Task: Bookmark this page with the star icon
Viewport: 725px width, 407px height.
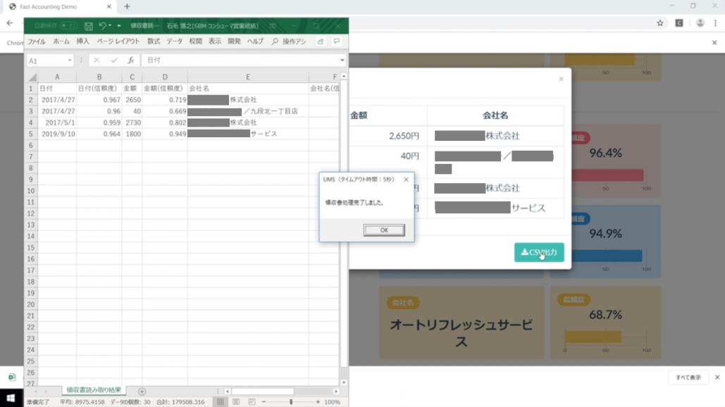Action: tap(660, 23)
